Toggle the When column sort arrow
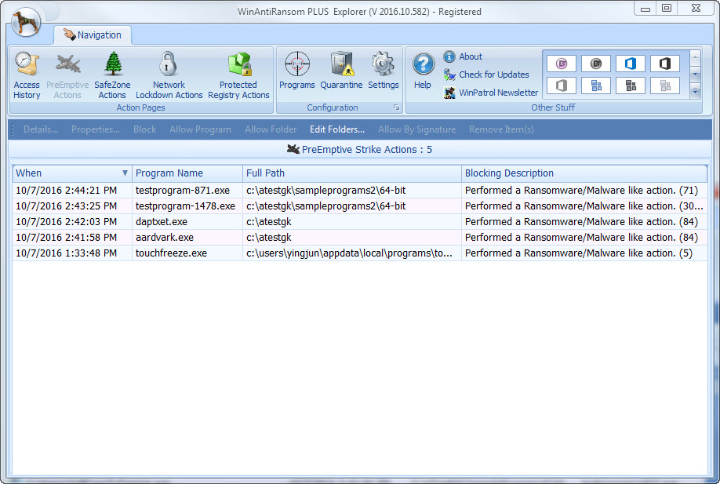Screen dimensions: 720x484 click(x=125, y=173)
